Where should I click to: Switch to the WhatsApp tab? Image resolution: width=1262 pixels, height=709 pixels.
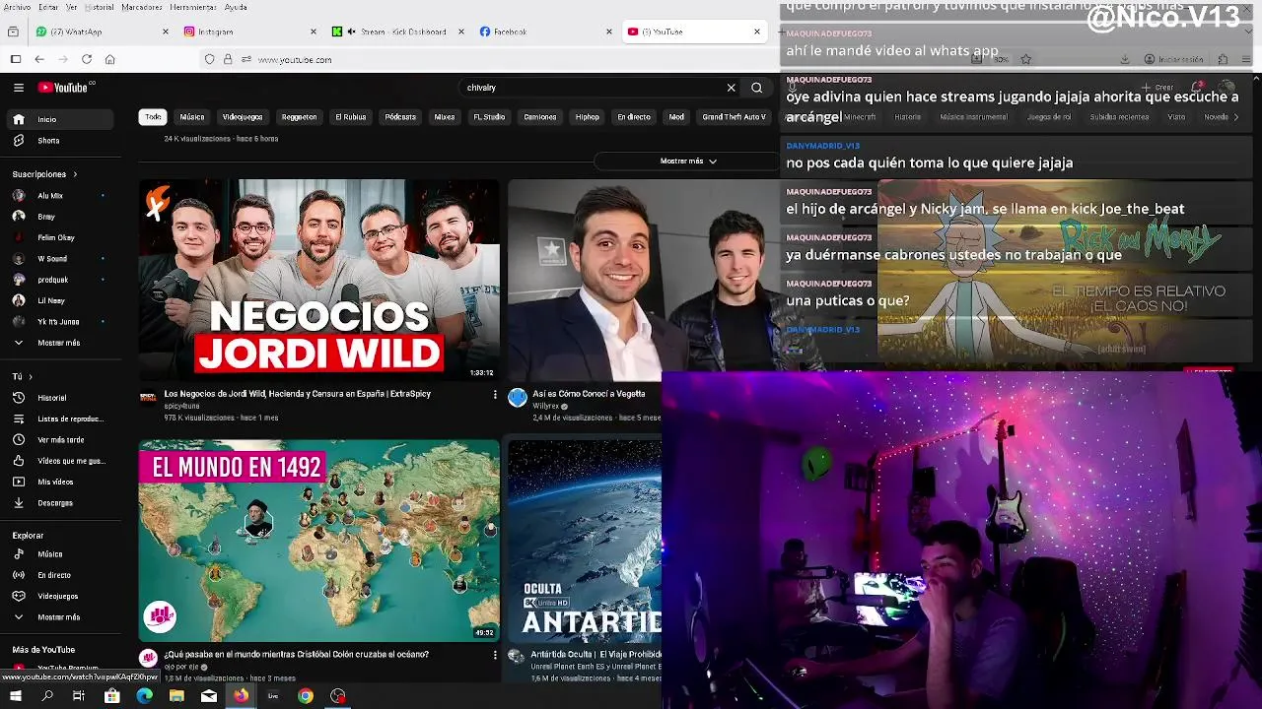click(x=103, y=32)
